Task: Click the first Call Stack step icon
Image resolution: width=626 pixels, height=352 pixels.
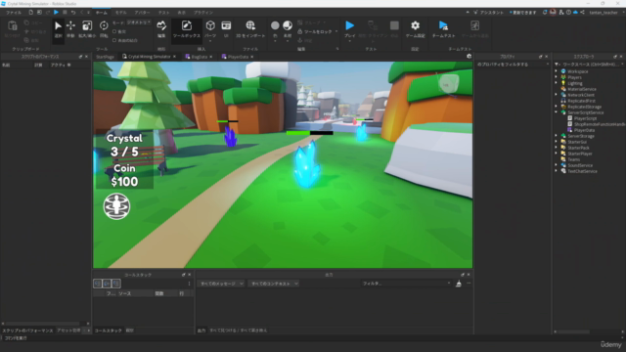Action: (98, 284)
